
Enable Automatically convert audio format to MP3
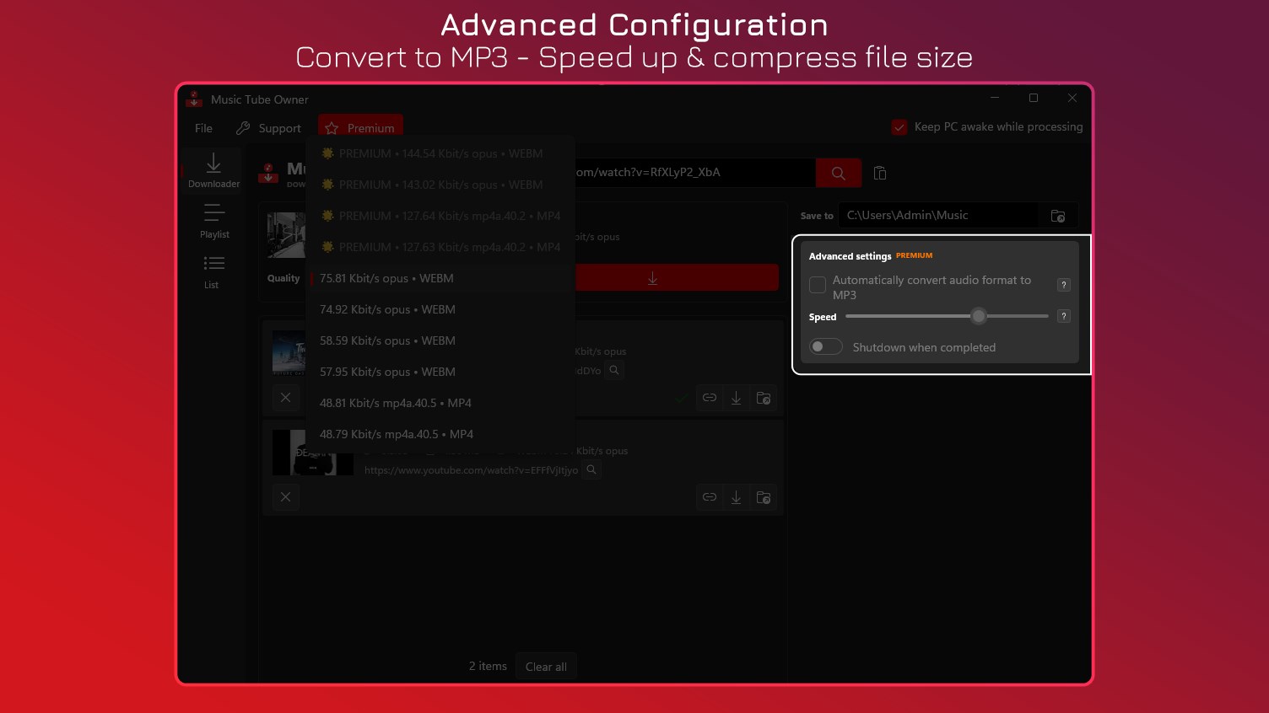tap(817, 285)
